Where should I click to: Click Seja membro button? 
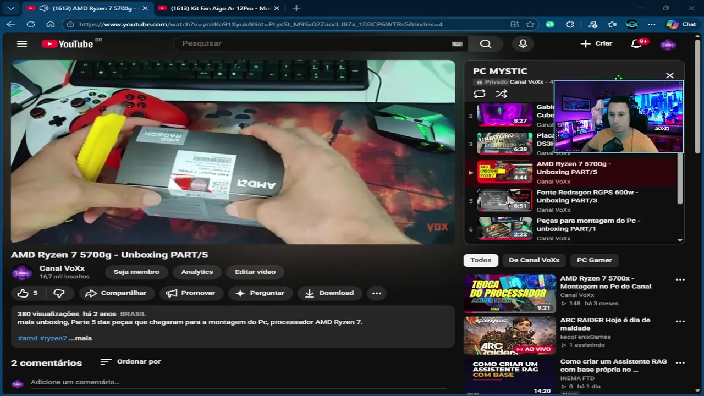pos(136,272)
